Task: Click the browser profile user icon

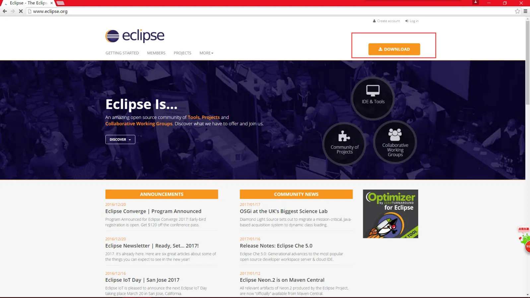Action: click(x=475, y=2)
